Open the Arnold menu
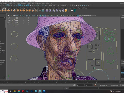Viewport: 124px width, 93px height. [x=47, y=3]
